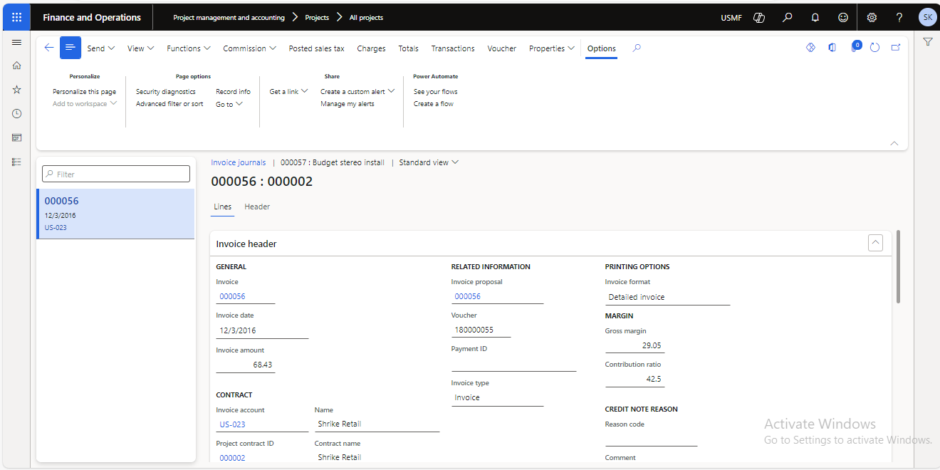Expand the Get a link dropdown
This screenshot has width=940, height=470.
coord(288,91)
